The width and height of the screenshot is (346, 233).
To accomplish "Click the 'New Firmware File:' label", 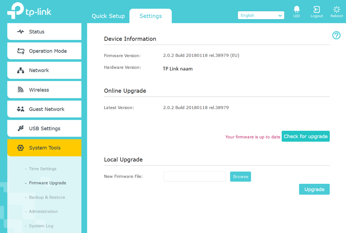I will (x=123, y=176).
